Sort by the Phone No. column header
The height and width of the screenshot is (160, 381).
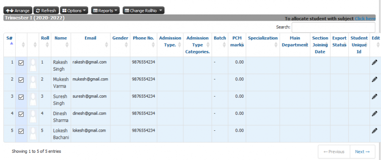click(144, 38)
